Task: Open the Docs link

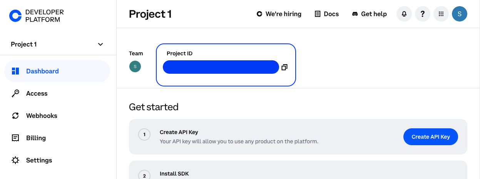Action: tap(327, 14)
